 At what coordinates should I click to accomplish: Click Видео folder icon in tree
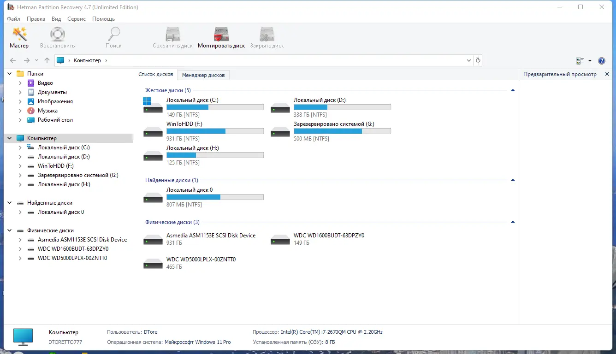point(31,83)
